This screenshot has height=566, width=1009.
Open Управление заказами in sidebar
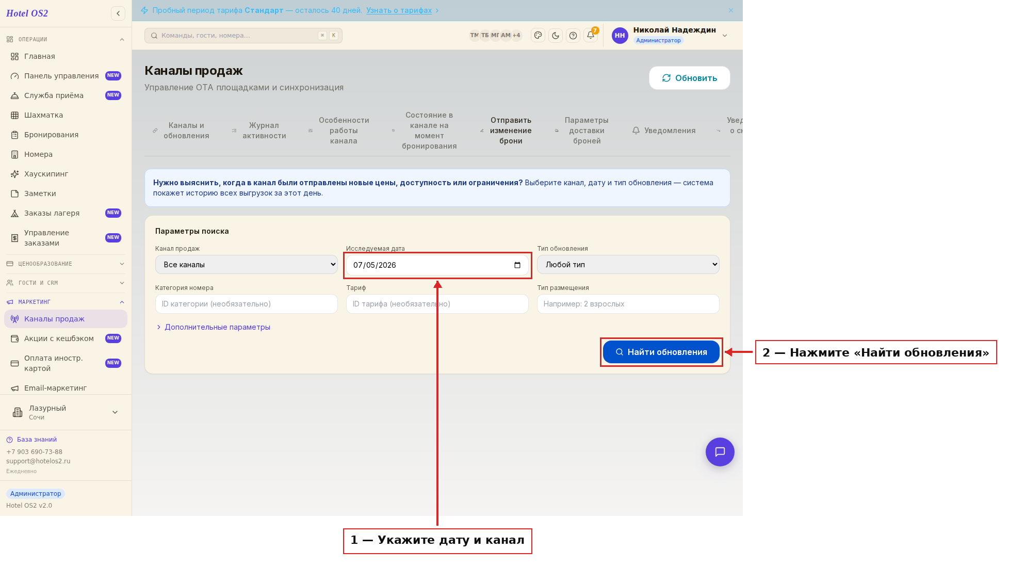(x=66, y=238)
